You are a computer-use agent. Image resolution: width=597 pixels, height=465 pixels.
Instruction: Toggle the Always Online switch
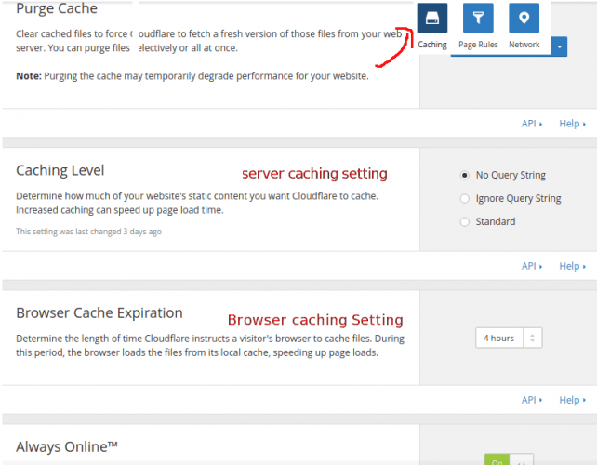509,459
